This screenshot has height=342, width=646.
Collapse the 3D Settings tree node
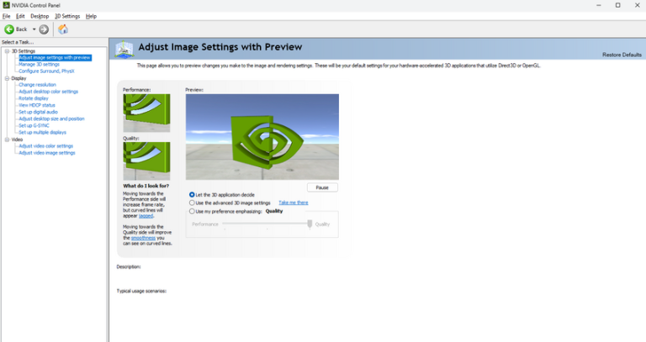[5, 51]
